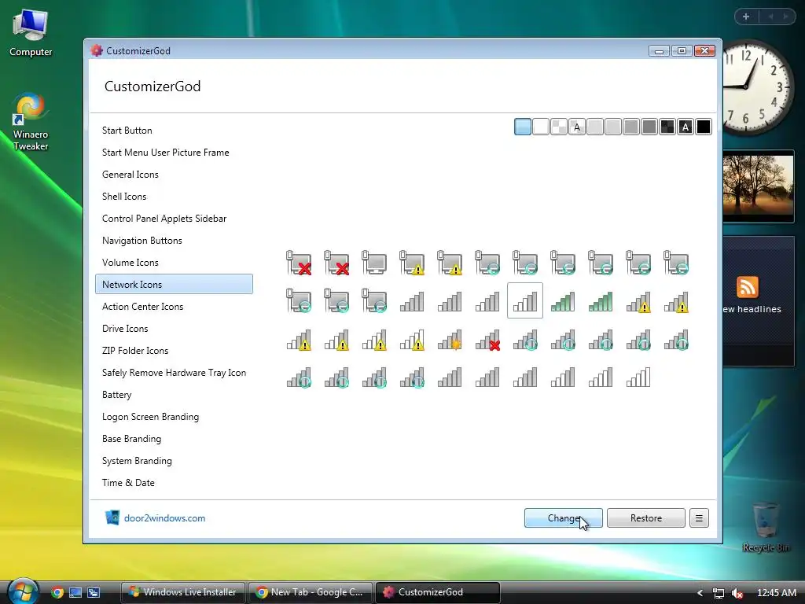
Task: Choose the darkest grey background swatch
Action: (x=649, y=127)
